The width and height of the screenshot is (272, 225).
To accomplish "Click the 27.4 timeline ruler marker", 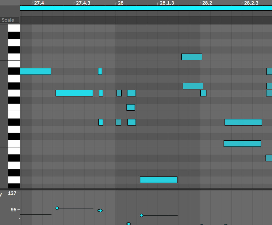I will coord(39,3).
